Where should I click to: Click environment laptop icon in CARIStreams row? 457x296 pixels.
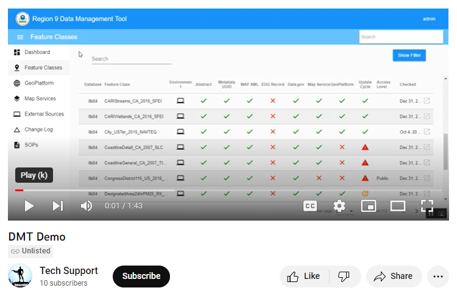[180, 101]
